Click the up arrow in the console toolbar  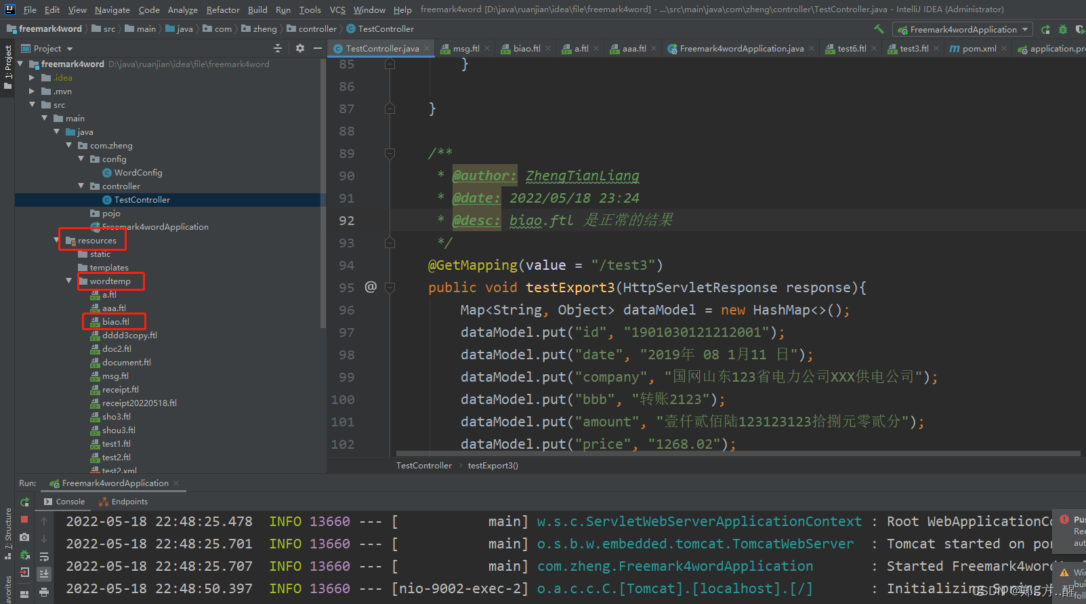[44, 521]
